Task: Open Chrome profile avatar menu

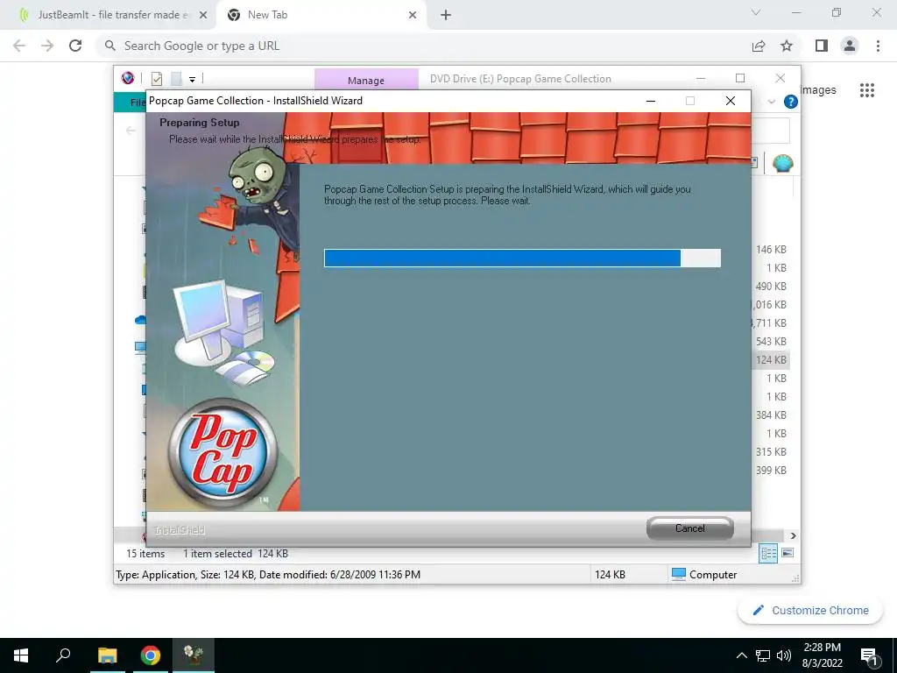Action: click(850, 46)
